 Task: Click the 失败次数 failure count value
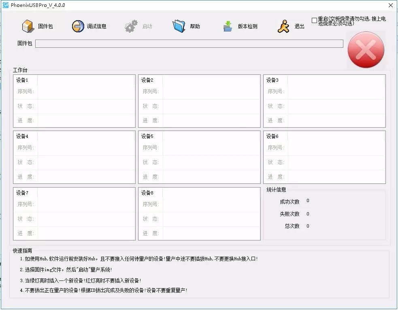click(308, 214)
